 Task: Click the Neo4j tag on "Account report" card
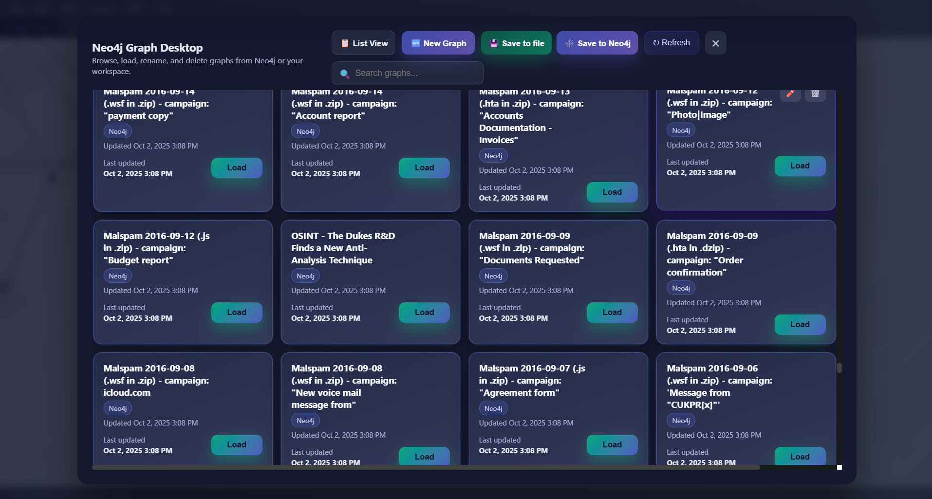pyautogui.click(x=305, y=131)
